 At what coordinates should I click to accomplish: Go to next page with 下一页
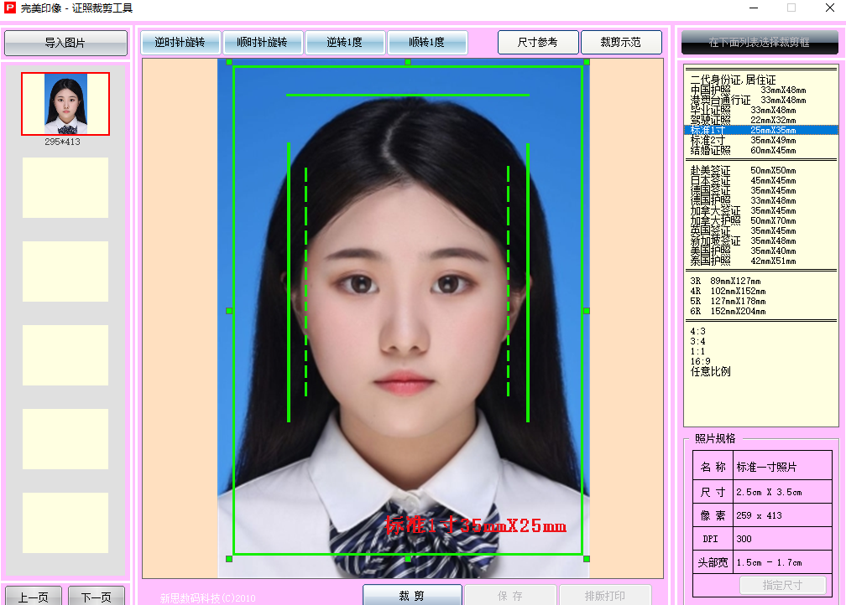96,597
